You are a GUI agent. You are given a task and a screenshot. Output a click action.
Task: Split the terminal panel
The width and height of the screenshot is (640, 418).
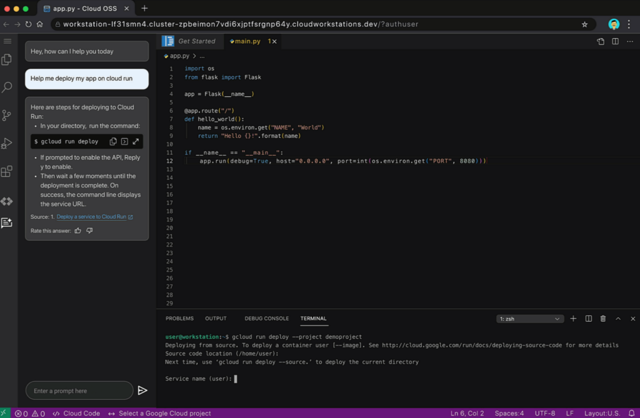[x=588, y=319]
